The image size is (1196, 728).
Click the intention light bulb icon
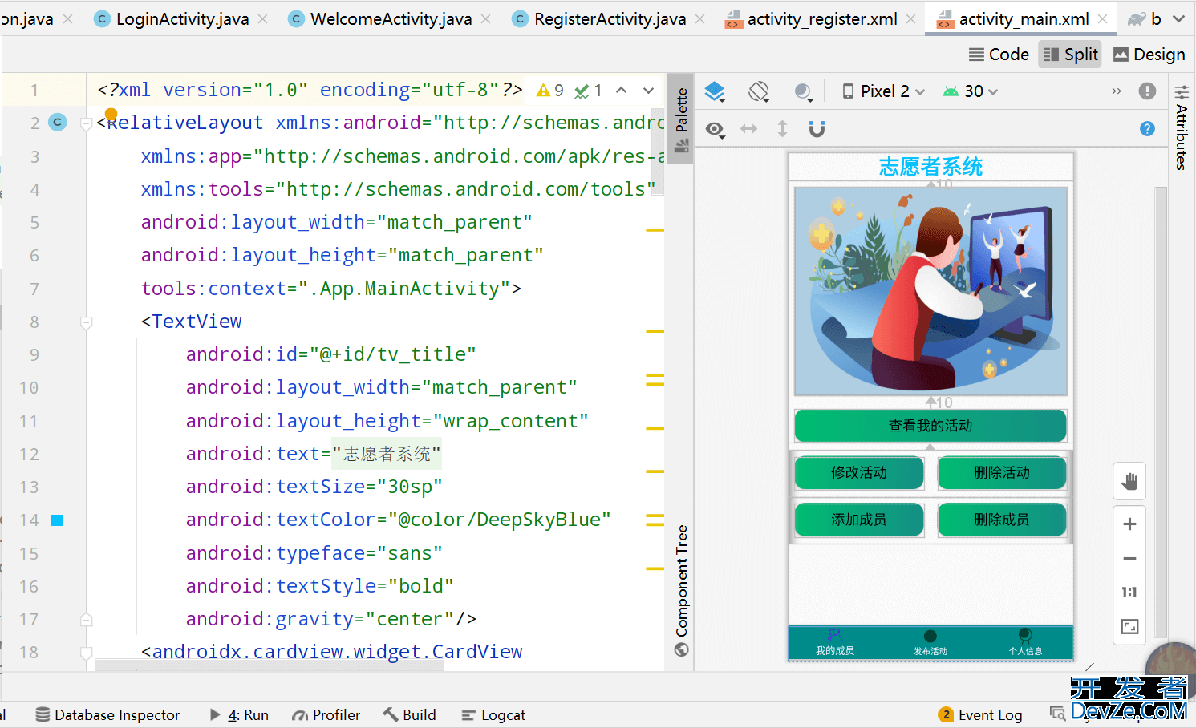click(x=111, y=115)
